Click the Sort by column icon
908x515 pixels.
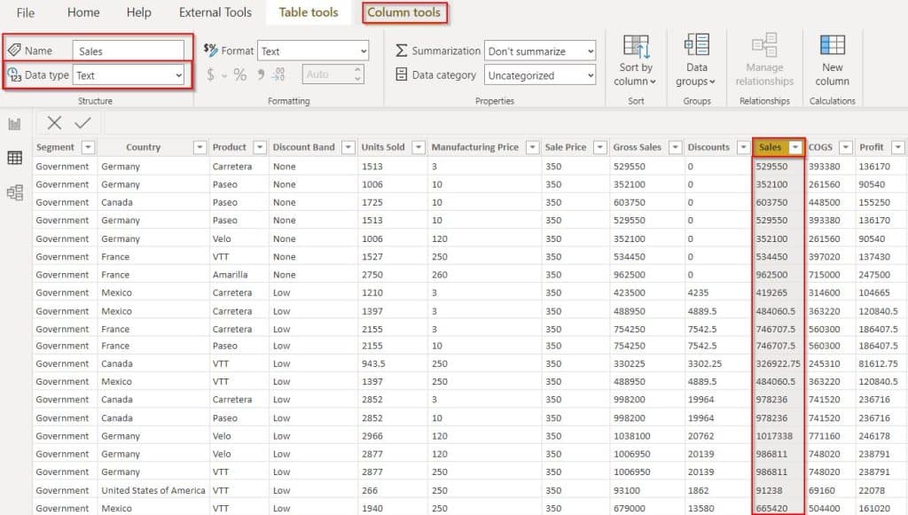coord(636,46)
